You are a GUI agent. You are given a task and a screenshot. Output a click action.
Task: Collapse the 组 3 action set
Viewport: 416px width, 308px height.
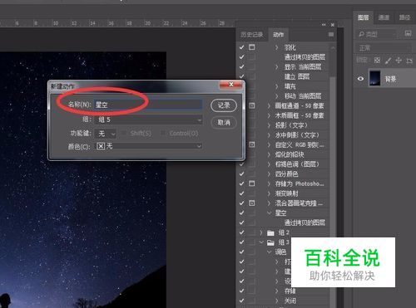pos(260,242)
